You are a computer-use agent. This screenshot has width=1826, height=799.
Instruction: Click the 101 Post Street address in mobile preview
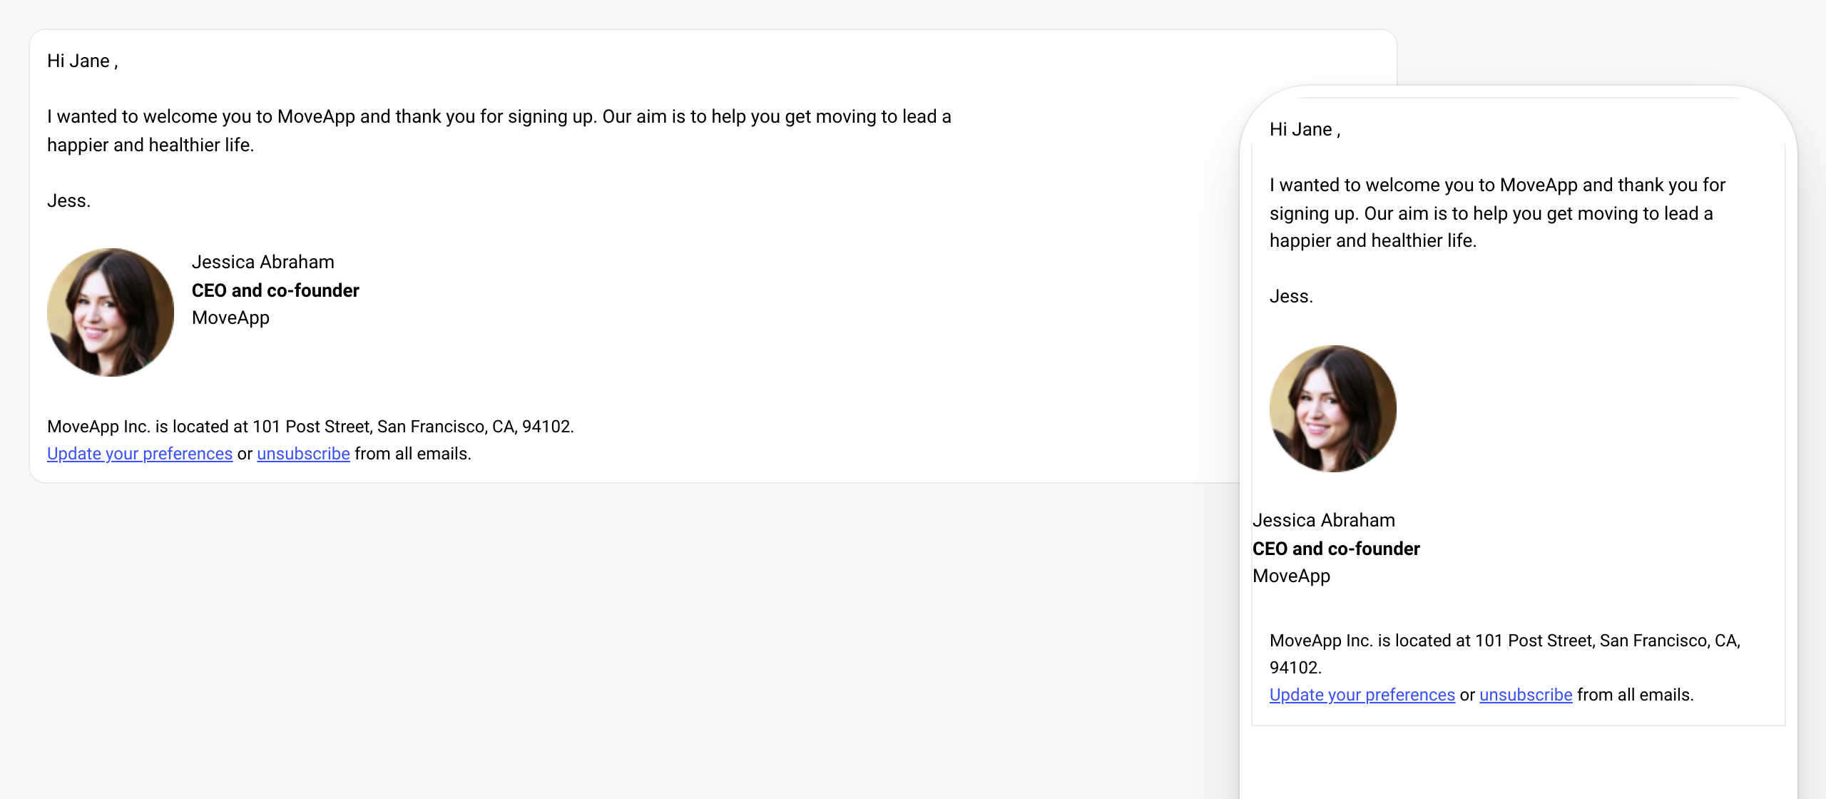pyautogui.click(x=1505, y=641)
